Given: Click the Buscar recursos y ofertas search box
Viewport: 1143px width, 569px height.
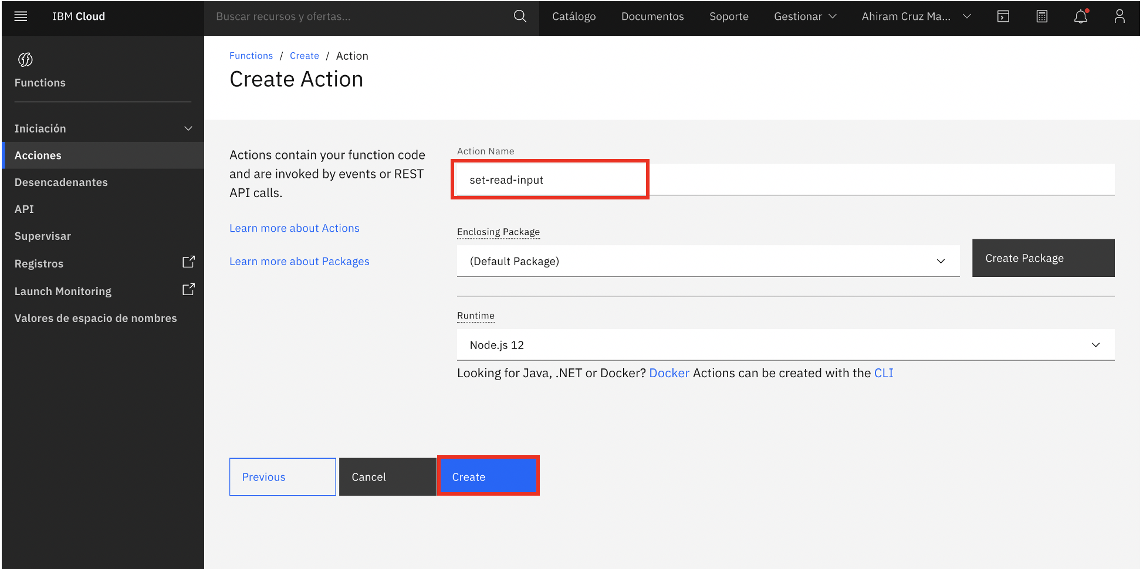Looking at the screenshot, I should pyautogui.click(x=359, y=16).
